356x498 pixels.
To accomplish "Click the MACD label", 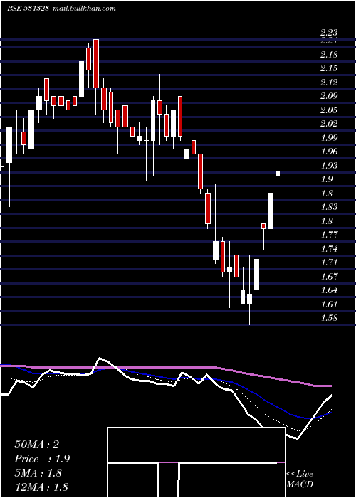I will tap(300, 484).
